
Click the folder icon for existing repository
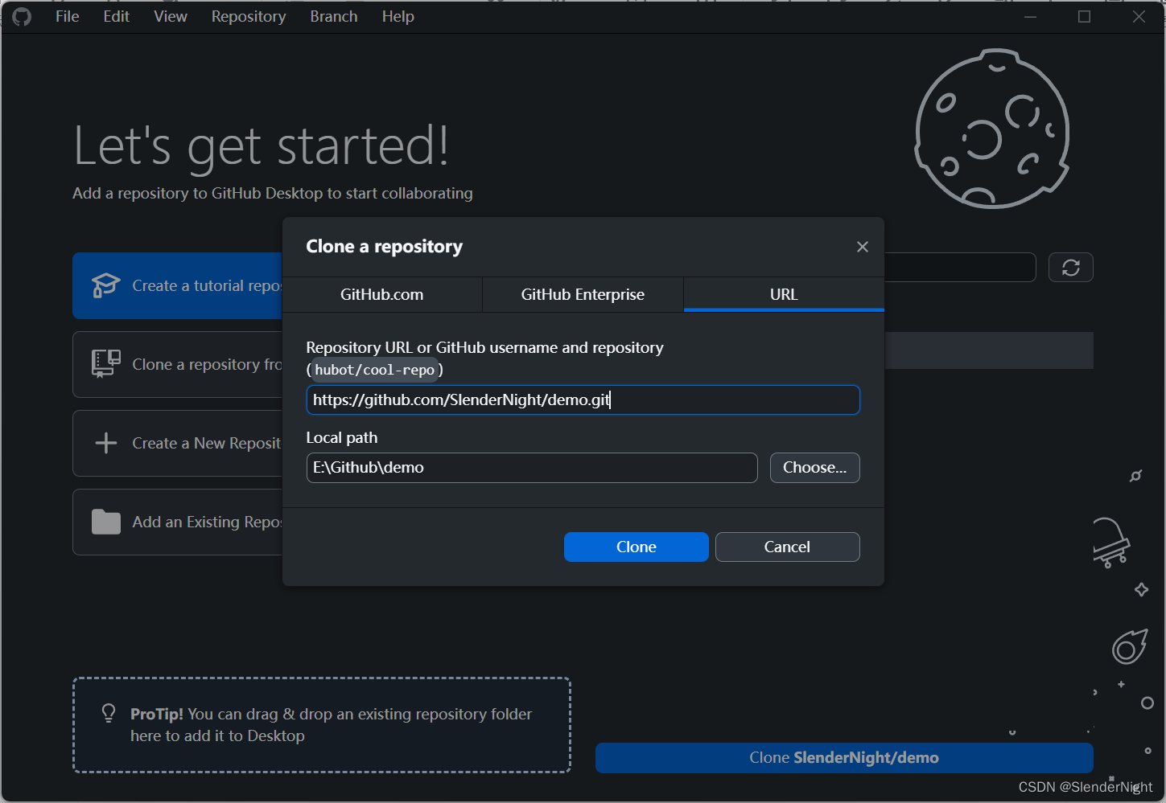pyautogui.click(x=106, y=522)
